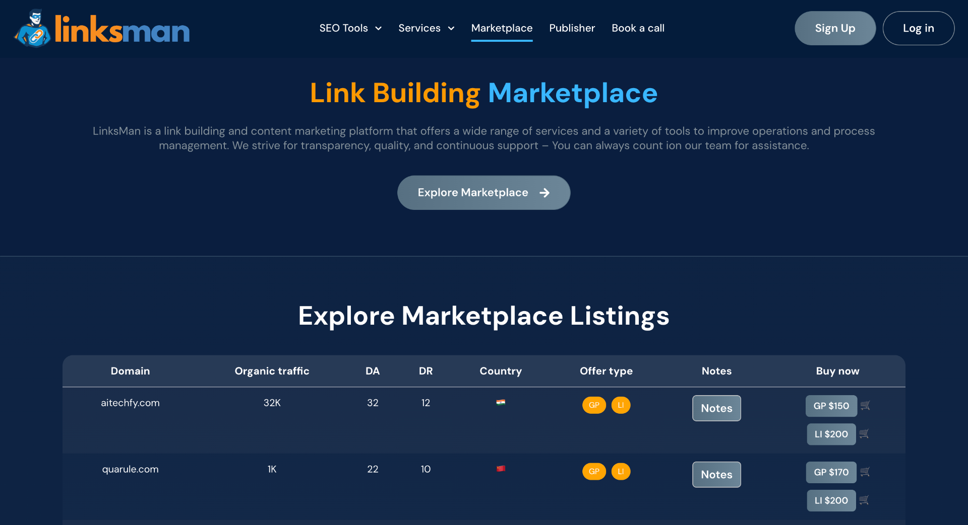
Task: Select the GP offer badge for aitechfy.com
Action: point(594,405)
